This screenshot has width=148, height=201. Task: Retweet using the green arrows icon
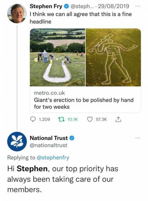(x=61, y=119)
